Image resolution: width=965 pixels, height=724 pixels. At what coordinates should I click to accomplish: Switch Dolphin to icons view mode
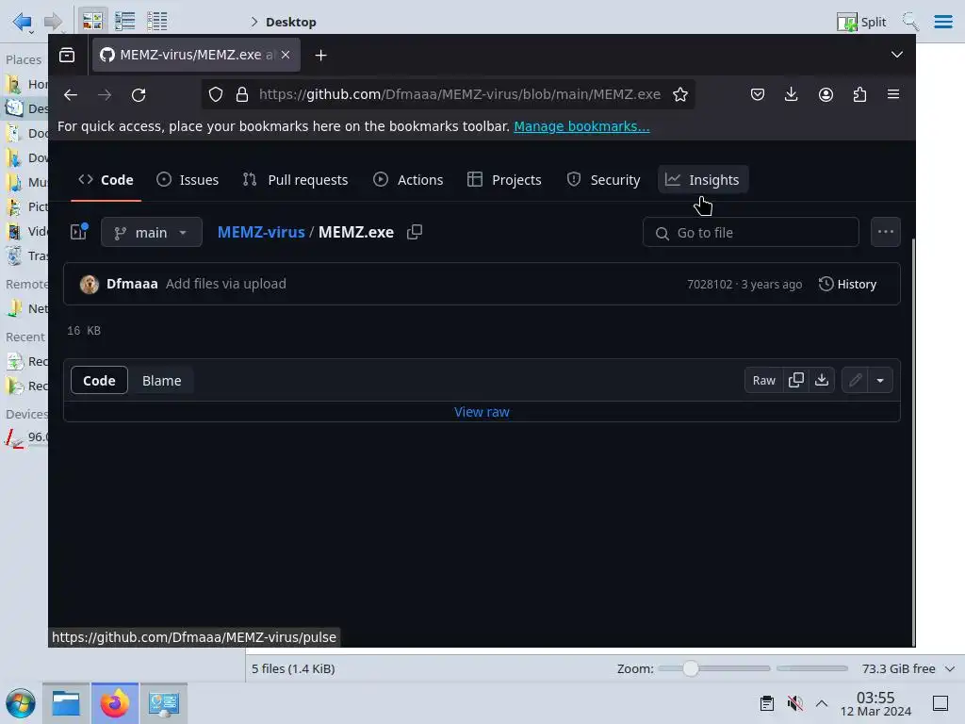point(92,22)
